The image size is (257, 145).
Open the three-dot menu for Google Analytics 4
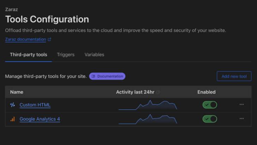(241, 119)
